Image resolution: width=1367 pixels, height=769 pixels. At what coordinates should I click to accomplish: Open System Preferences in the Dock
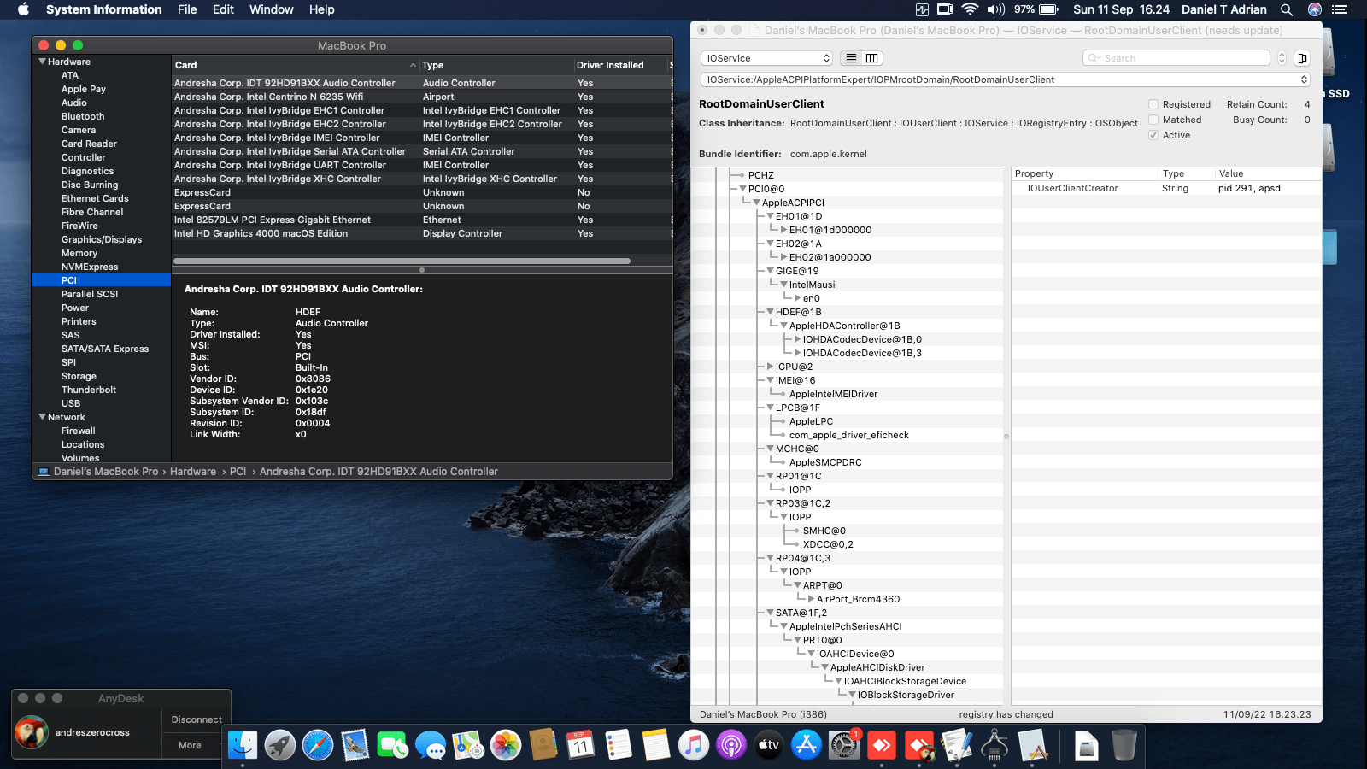coord(844,745)
